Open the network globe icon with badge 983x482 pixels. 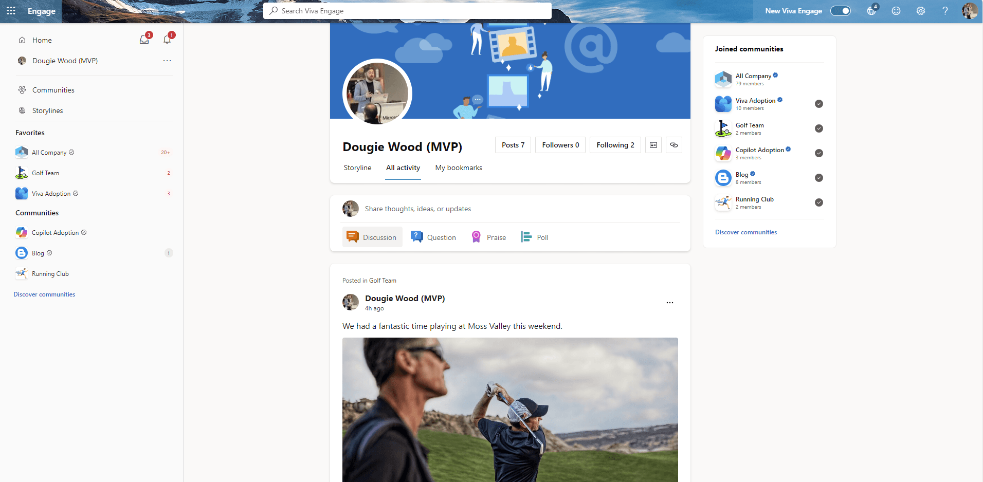click(x=871, y=11)
